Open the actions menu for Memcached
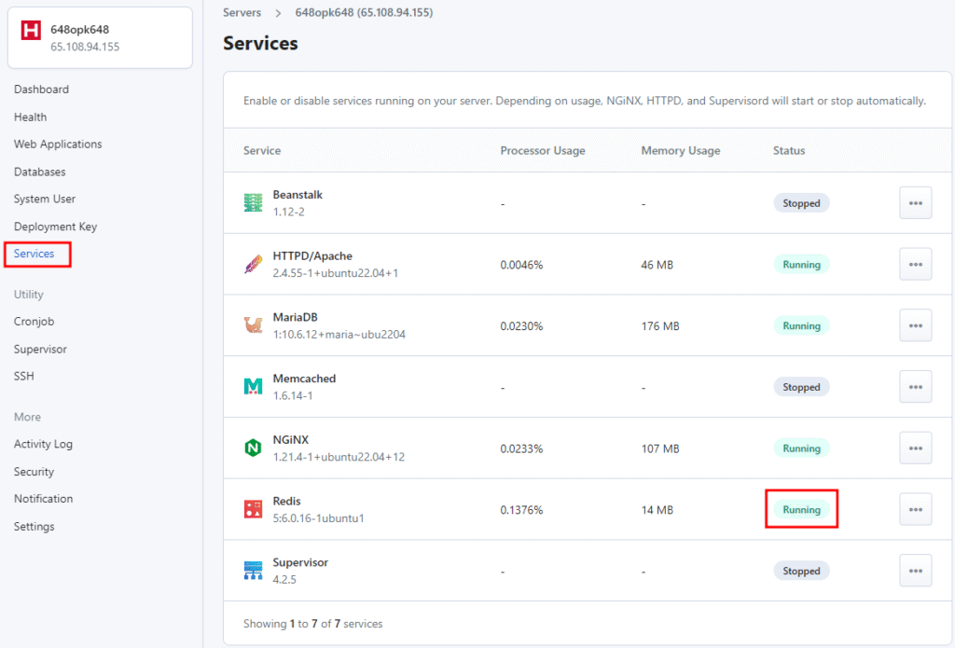The height and width of the screenshot is (648, 955). [916, 387]
